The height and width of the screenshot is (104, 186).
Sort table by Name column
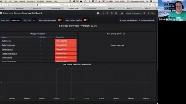(5, 37)
